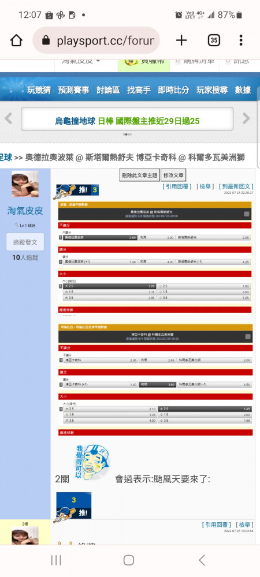Click the 推! 3 recommend badge at post top

[x=76, y=190]
